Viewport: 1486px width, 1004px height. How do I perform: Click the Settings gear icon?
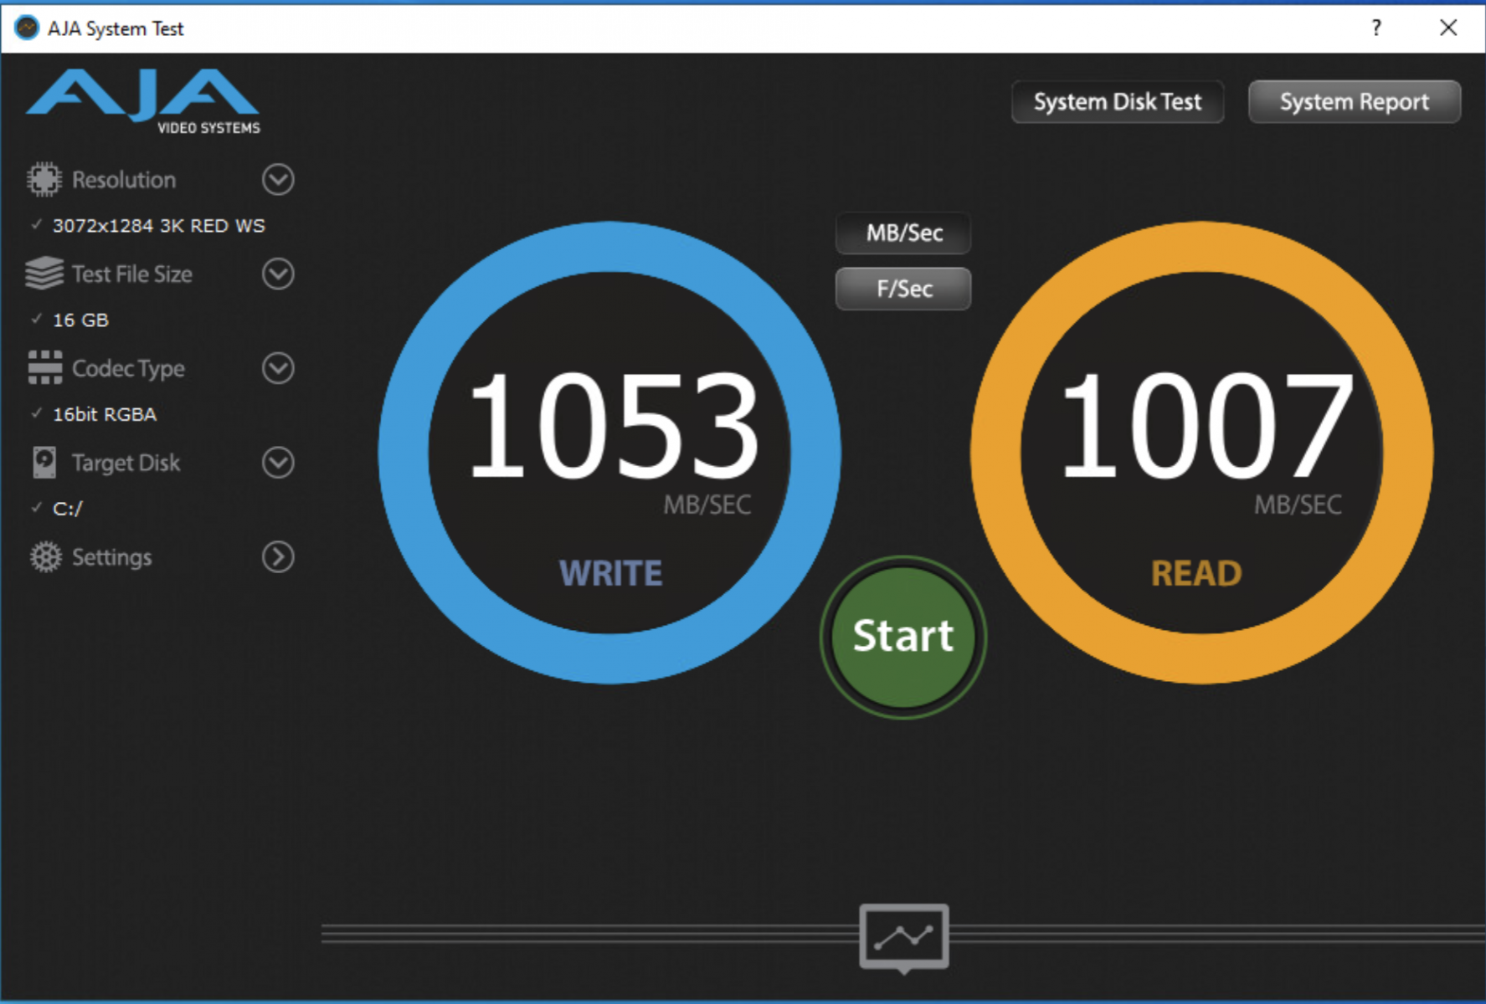(x=45, y=557)
